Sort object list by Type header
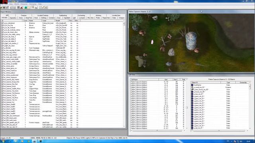The height and width of the screenshot is (143, 255). 228,83
